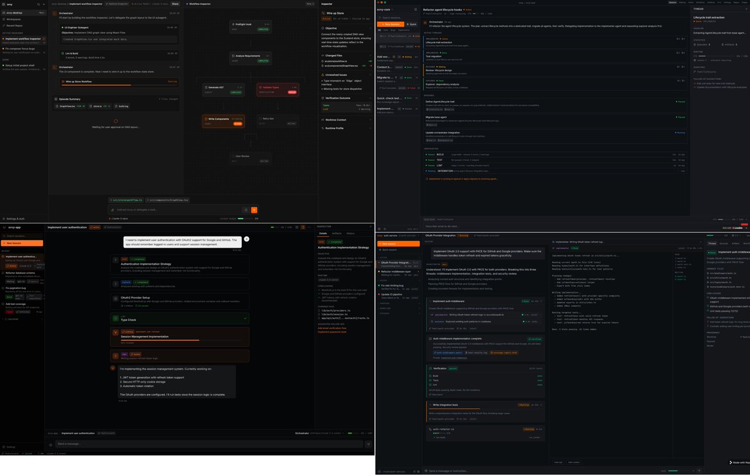Collapse Changed Files section in Inspector

371,56
